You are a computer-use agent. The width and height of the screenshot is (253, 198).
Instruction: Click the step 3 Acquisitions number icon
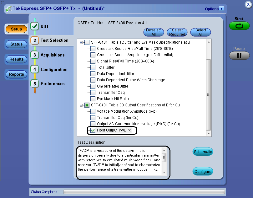(35, 55)
